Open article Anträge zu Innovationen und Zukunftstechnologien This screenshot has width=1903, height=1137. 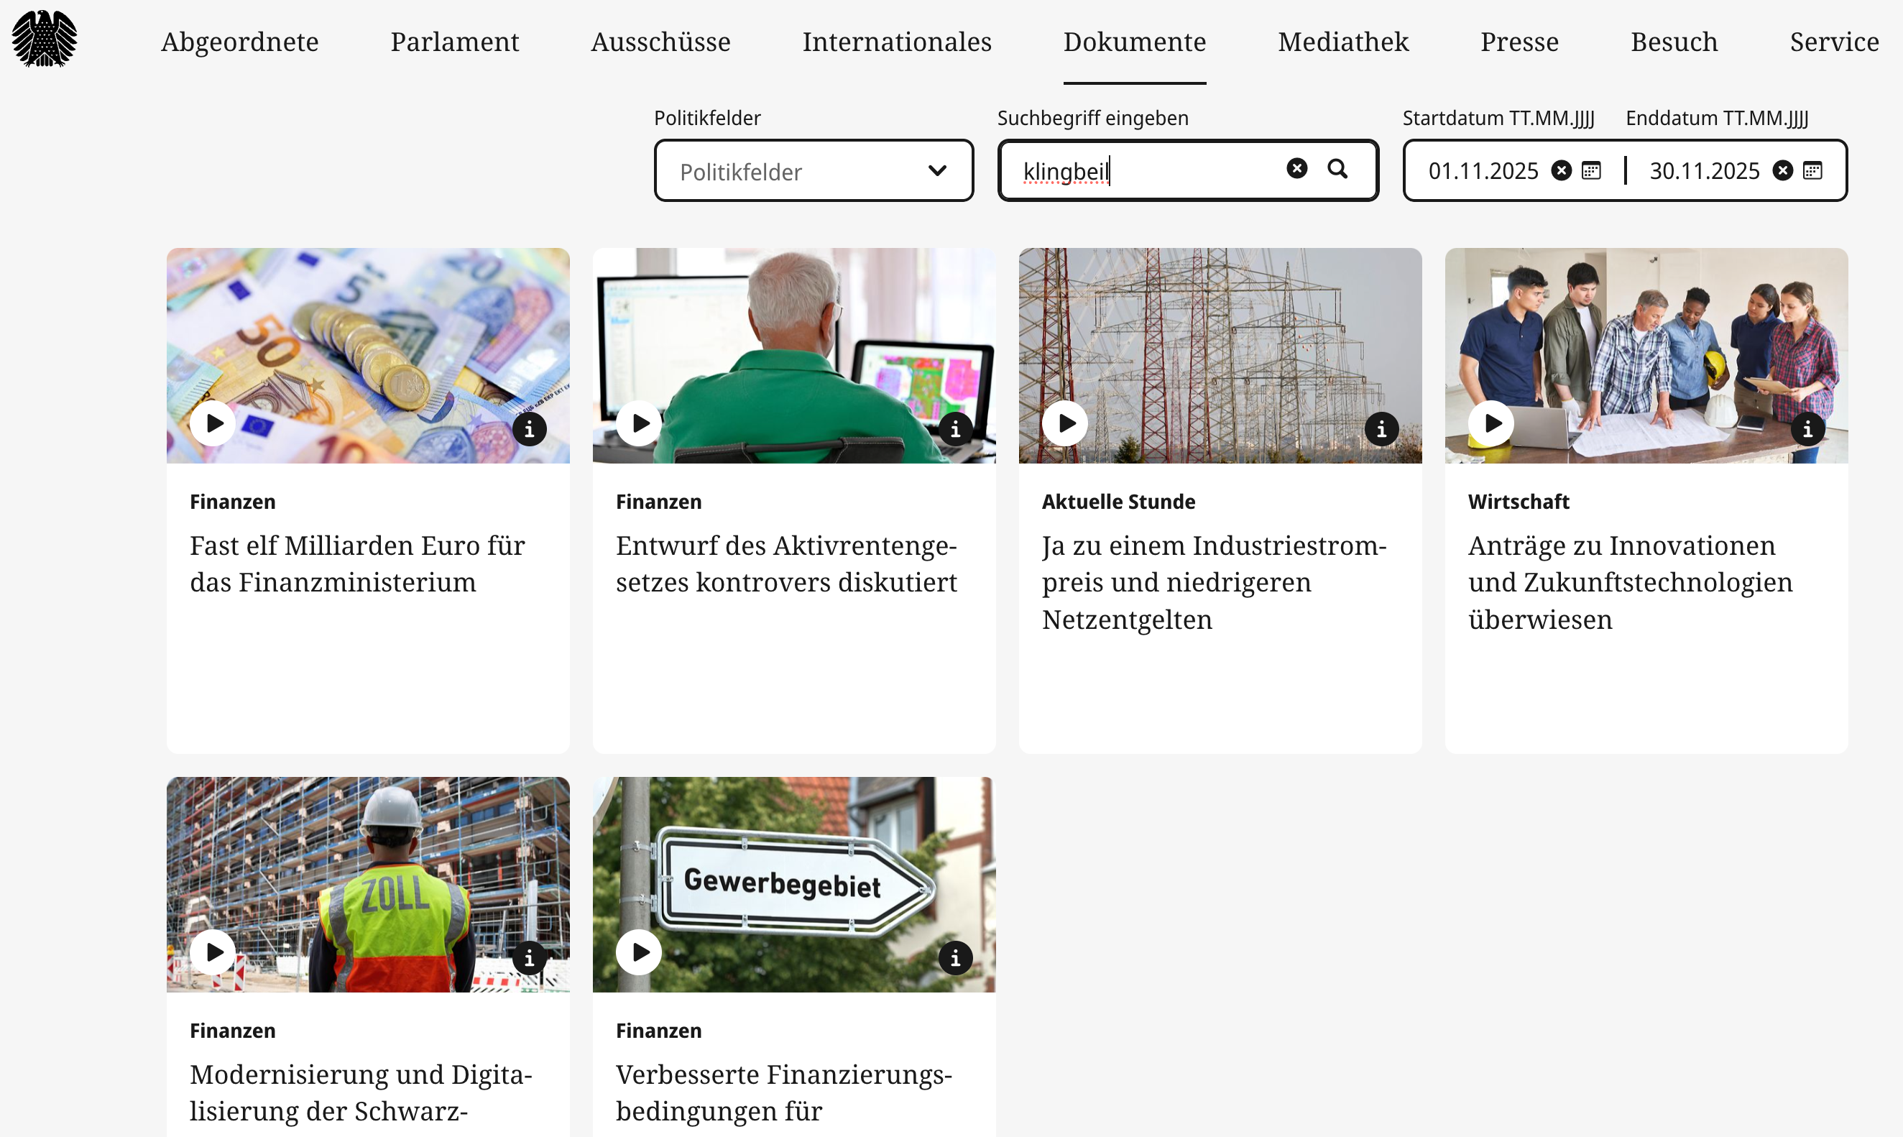tap(1630, 582)
